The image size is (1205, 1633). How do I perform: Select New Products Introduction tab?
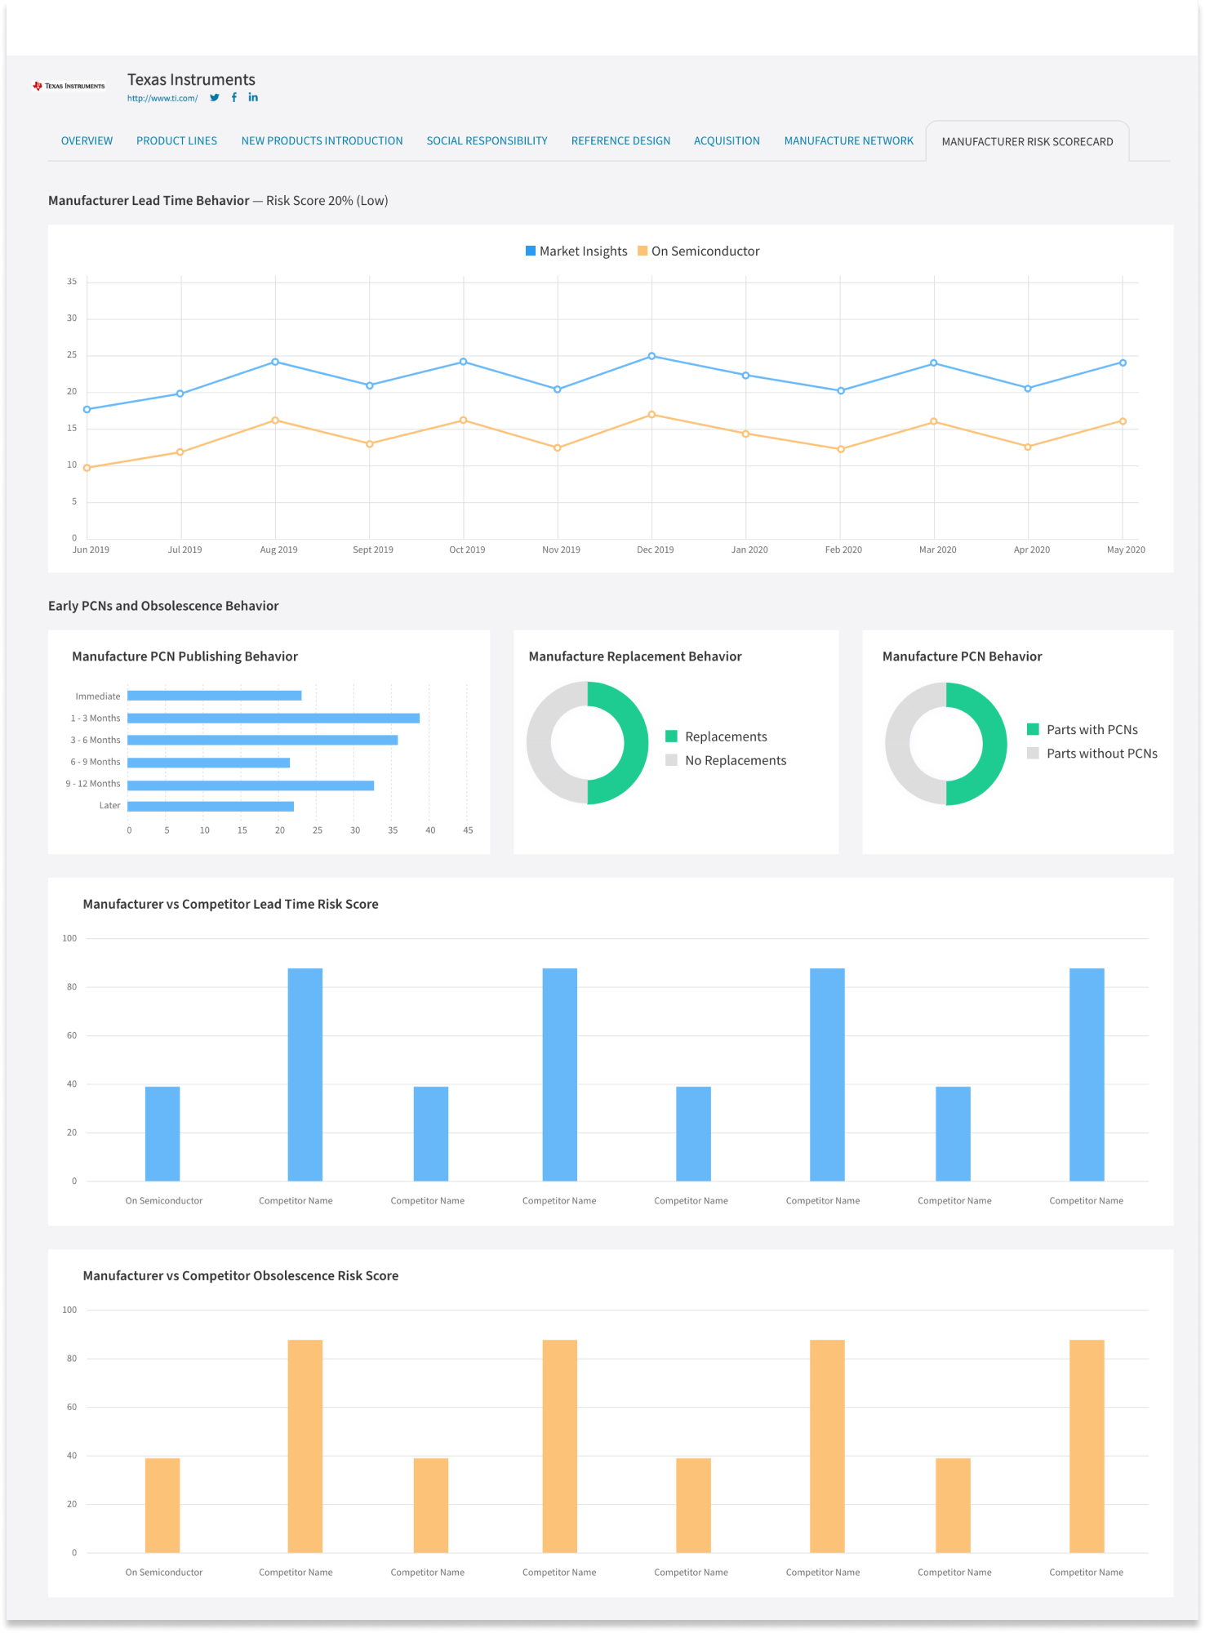322,141
